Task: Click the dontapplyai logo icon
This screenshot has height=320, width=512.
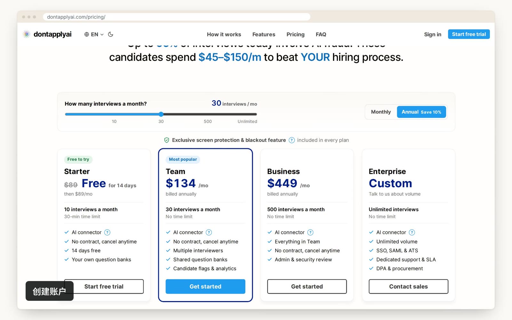Action: [x=27, y=34]
